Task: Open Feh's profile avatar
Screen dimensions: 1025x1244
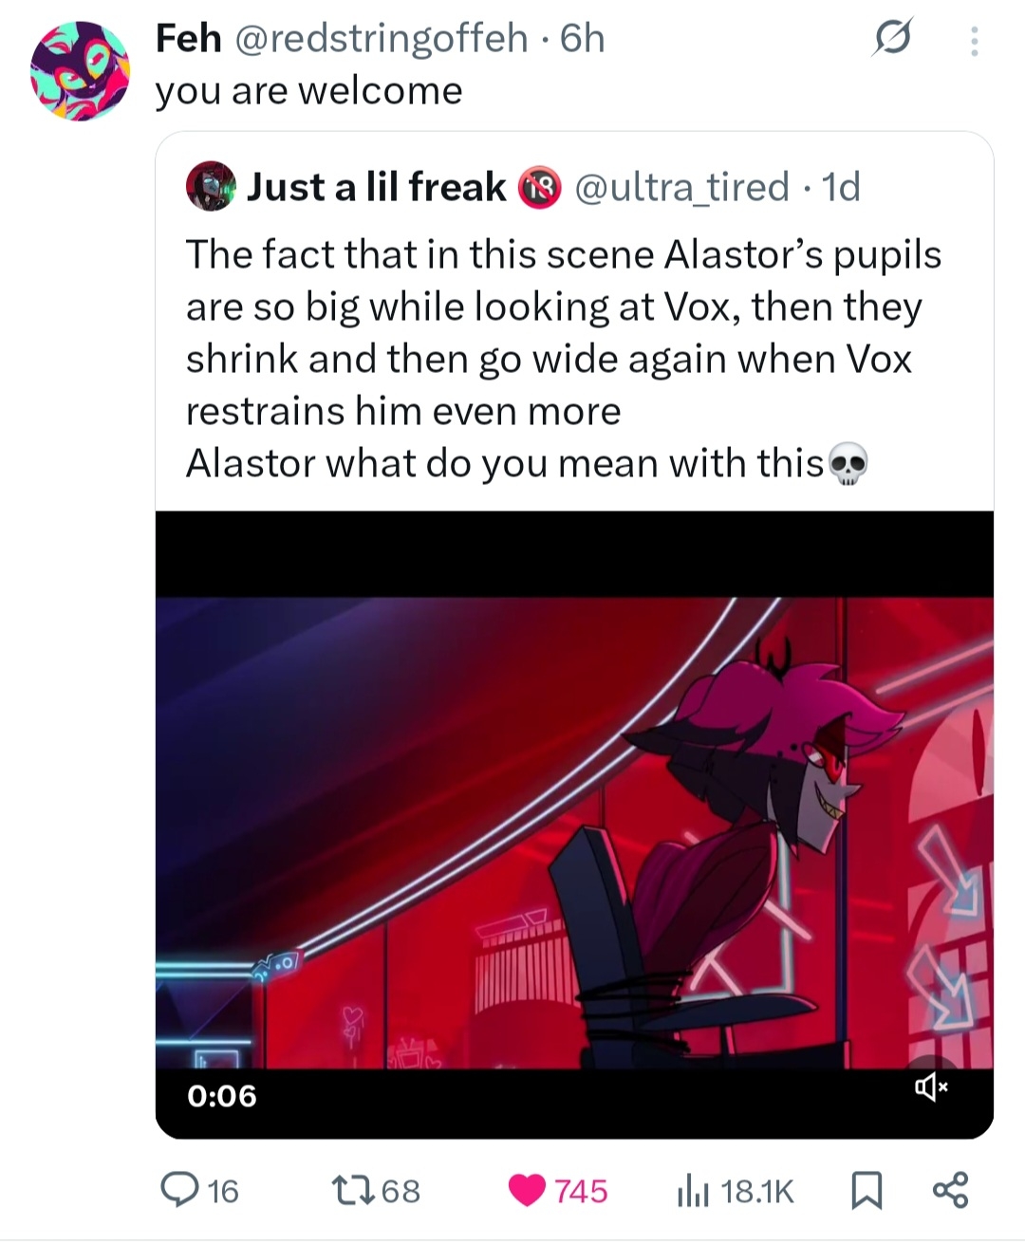Action: click(x=80, y=71)
